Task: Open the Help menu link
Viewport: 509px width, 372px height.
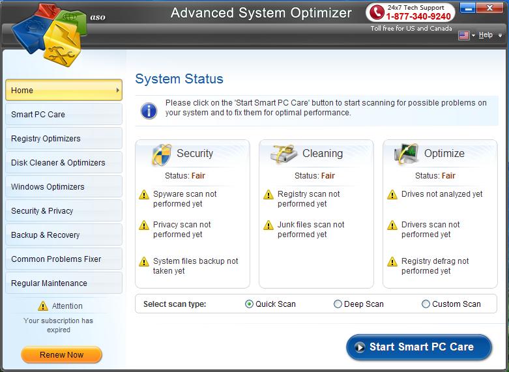Action: pos(486,35)
